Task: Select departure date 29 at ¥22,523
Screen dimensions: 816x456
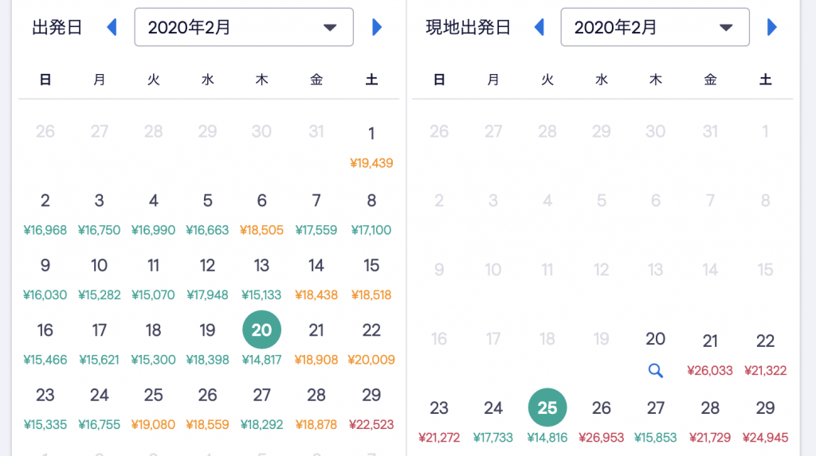Action: point(371,409)
